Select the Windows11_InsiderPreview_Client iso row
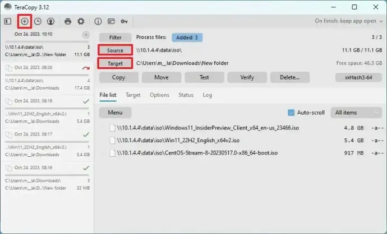The image size is (387, 234). (242, 128)
